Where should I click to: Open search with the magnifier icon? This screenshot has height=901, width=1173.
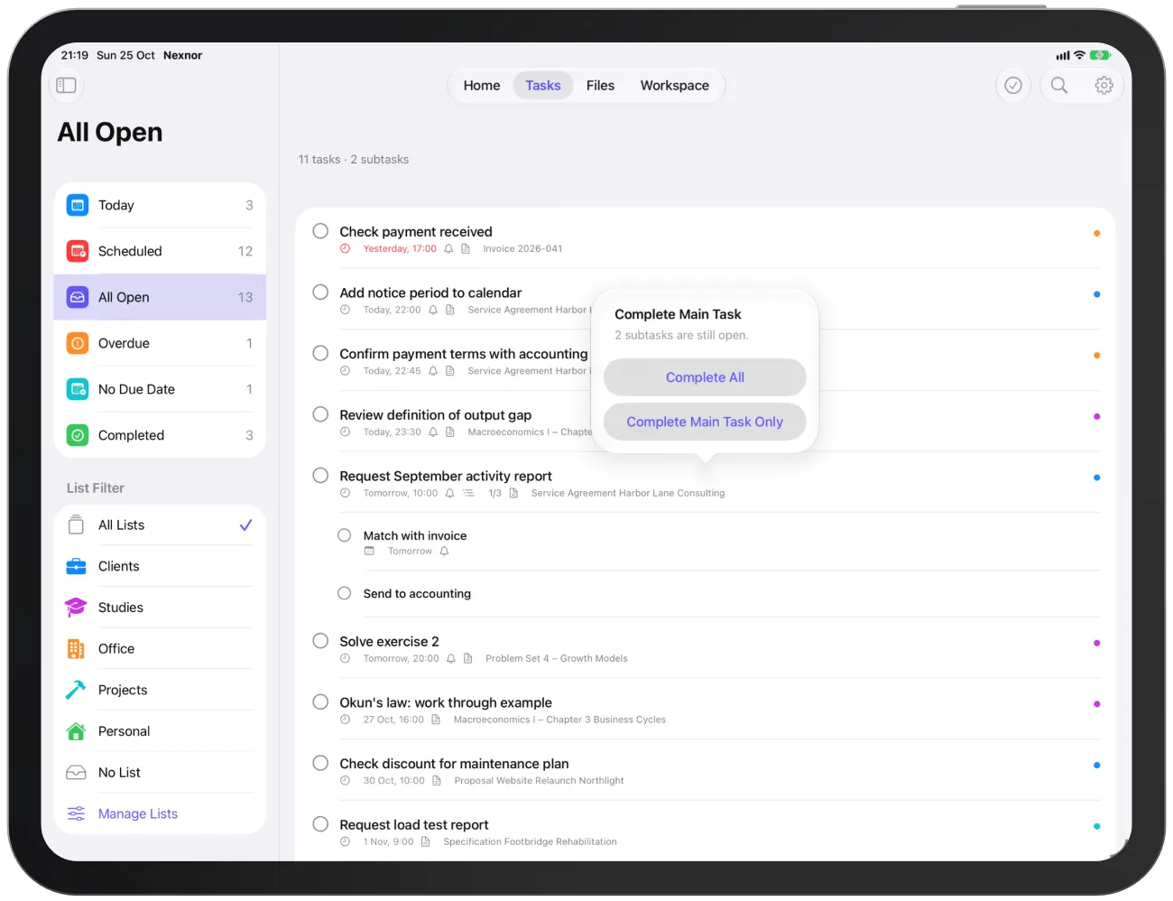1059,85
